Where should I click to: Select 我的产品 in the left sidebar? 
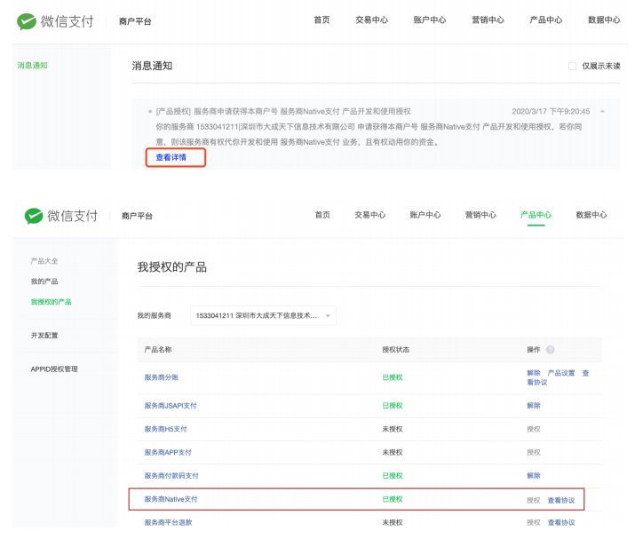click(44, 281)
